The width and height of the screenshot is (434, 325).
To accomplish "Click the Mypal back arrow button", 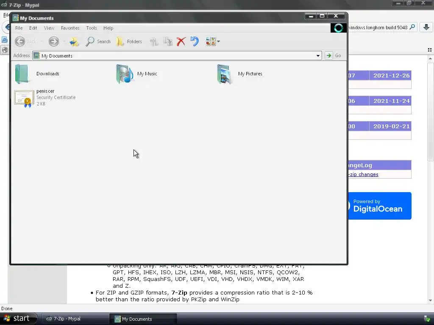I will tap(7, 28).
